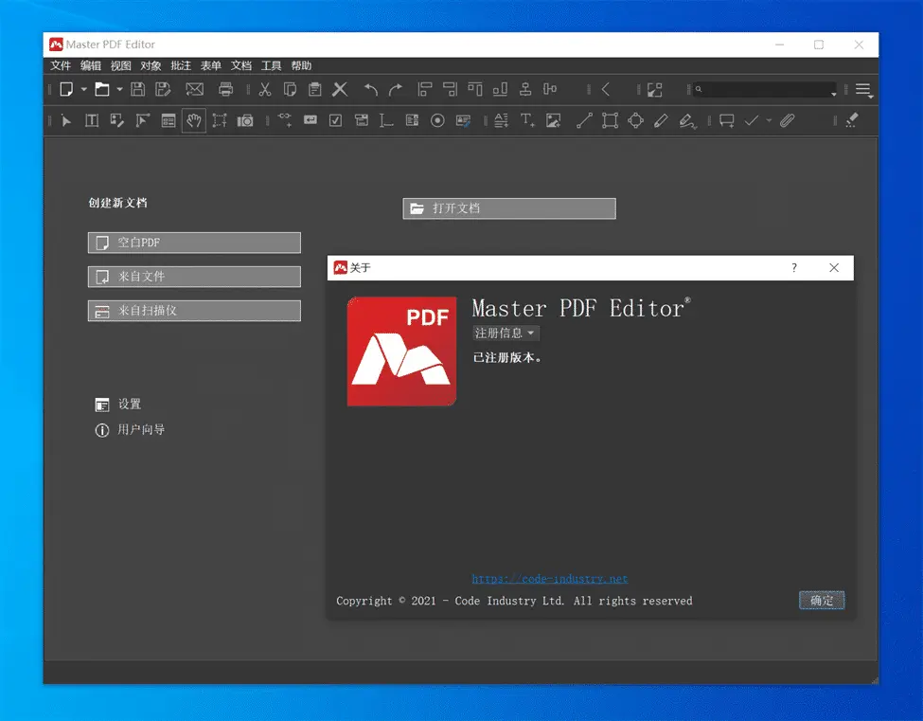Open the 文件 menu
The width and height of the screenshot is (923, 721).
point(61,66)
